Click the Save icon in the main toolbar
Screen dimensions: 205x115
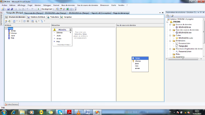click(x=8, y=9)
